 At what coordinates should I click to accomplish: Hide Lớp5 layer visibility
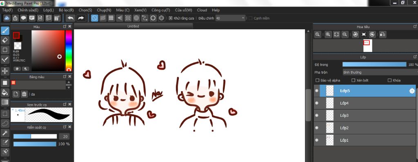pyautogui.click(x=317, y=91)
